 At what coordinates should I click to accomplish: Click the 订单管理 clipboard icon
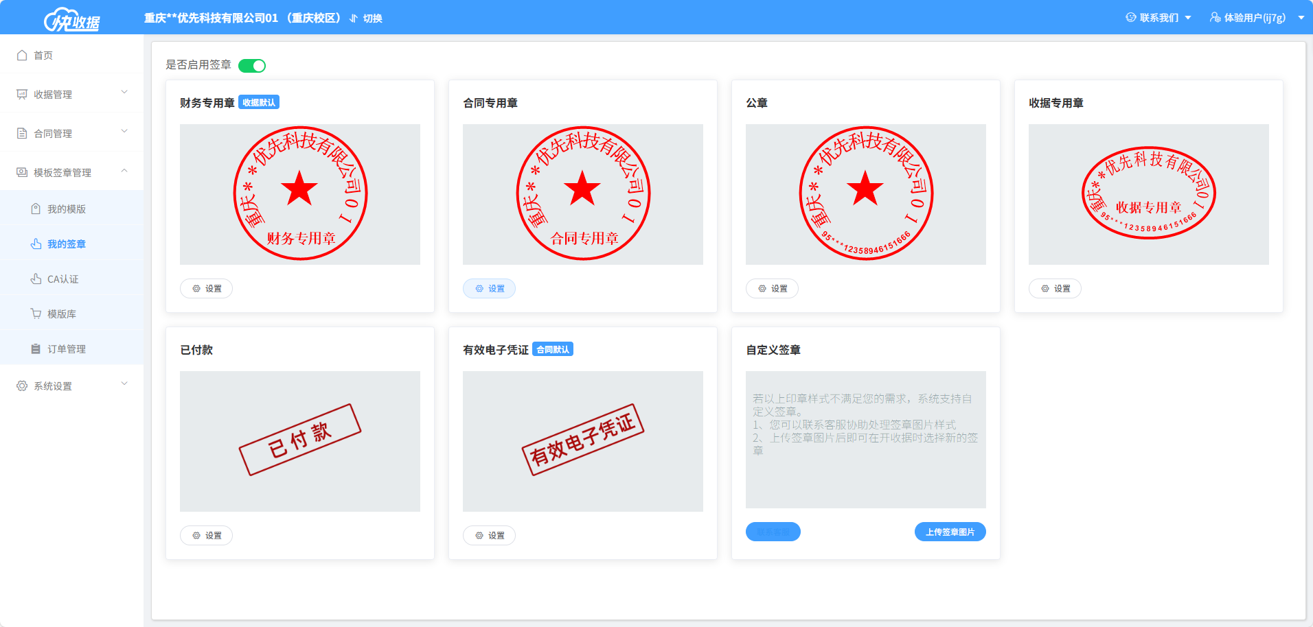coord(36,349)
